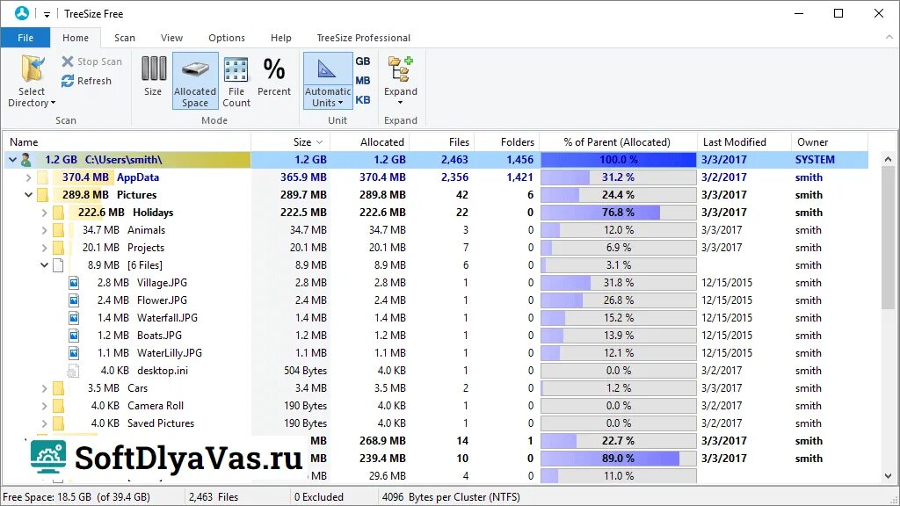Switch to File Count mode
This screenshot has height=506, width=900.
(x=236, y=80)
